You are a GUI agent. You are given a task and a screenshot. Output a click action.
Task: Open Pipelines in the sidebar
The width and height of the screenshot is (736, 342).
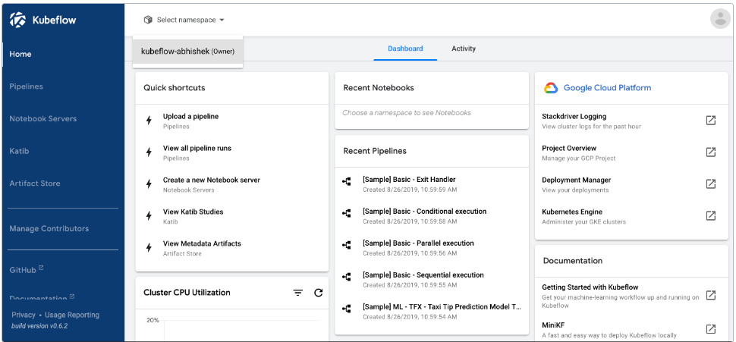[x=27, y=86]
